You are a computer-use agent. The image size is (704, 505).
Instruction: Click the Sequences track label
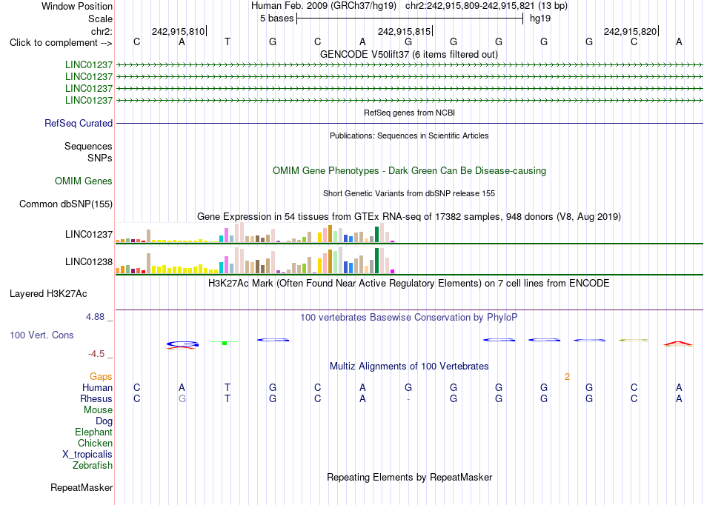(88, 146)
